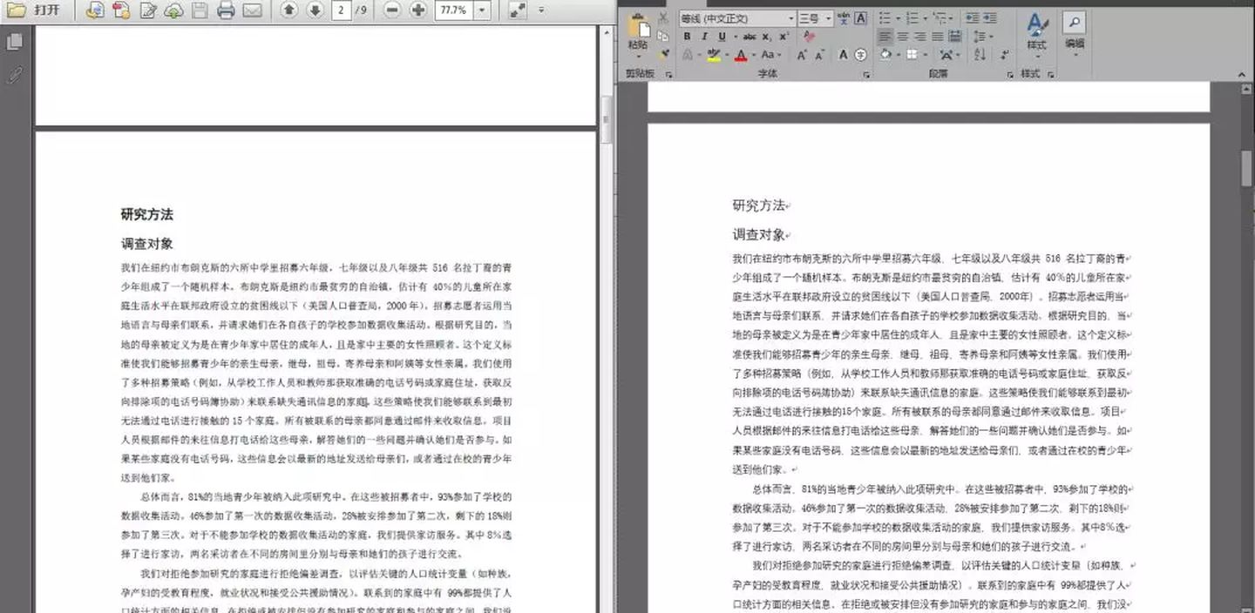Screen dimensions: 1255x613
Task: Click the print icon in PDF toolbar
Action: coord(226,10)
